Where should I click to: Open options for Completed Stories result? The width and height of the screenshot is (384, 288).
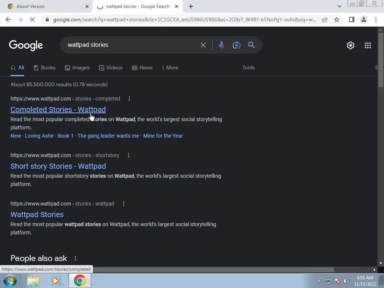129,99
